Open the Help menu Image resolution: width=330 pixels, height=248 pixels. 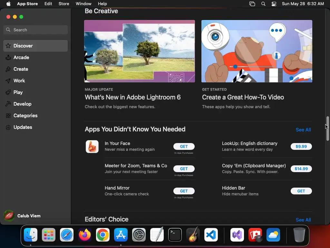[x=102, y=4]
